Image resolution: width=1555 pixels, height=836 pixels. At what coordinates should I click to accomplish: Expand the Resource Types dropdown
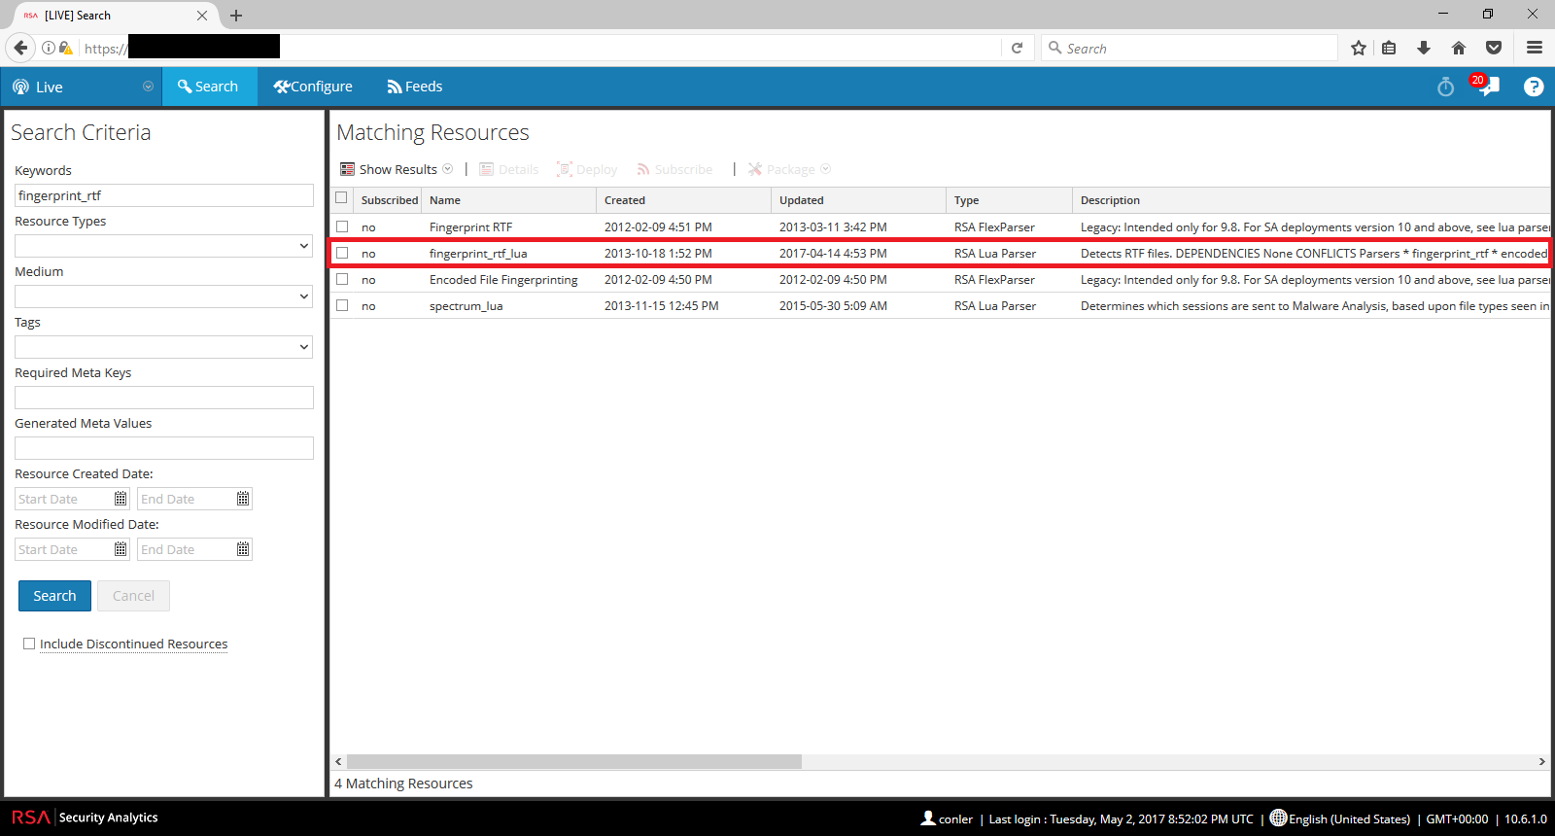click(163, 246)
